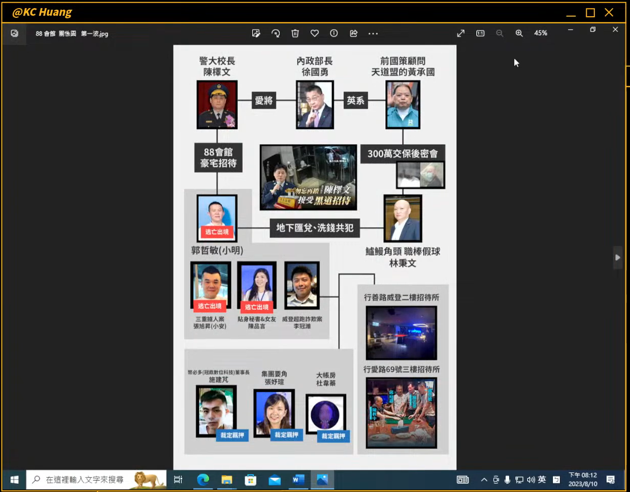This screenshot has width=630, height=492.
Task: Expand hidden system tray icons
Action: coord(484,480)
